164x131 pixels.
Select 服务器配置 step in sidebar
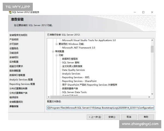15,71
